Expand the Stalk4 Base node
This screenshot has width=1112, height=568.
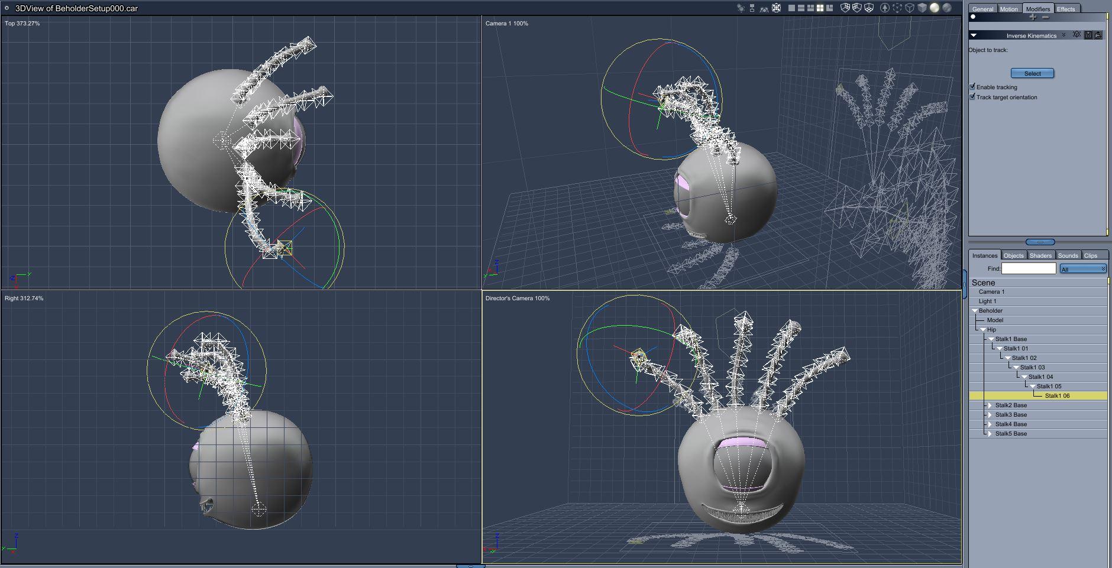pos(990,424)
